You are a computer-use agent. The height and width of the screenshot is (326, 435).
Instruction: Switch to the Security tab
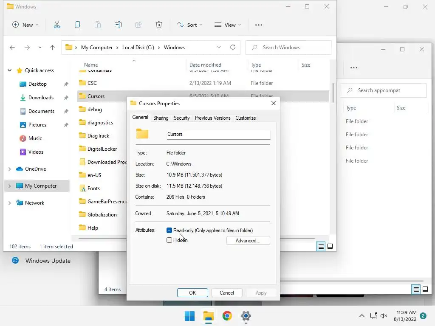[182, 118]
